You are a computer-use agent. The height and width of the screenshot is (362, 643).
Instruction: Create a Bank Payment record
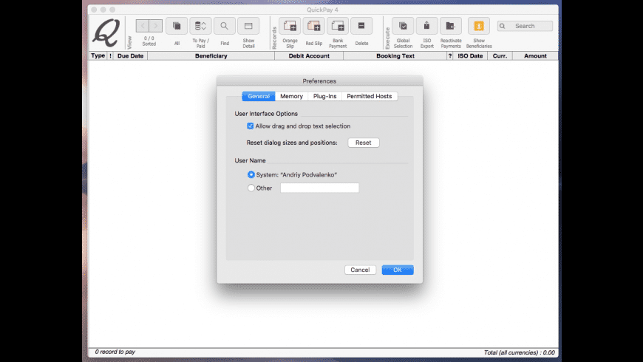[338, 26]
